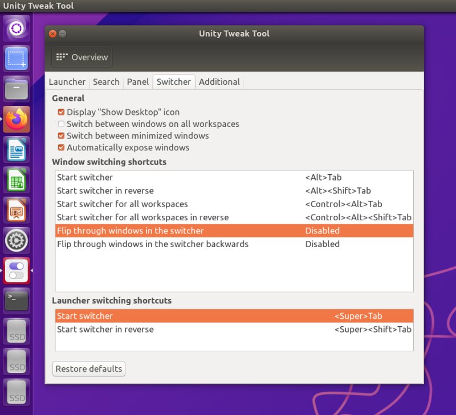Viewport: 456px width, 415px height.
Task: Enable switching between windows on all workspaces
Action: [61, 124]
